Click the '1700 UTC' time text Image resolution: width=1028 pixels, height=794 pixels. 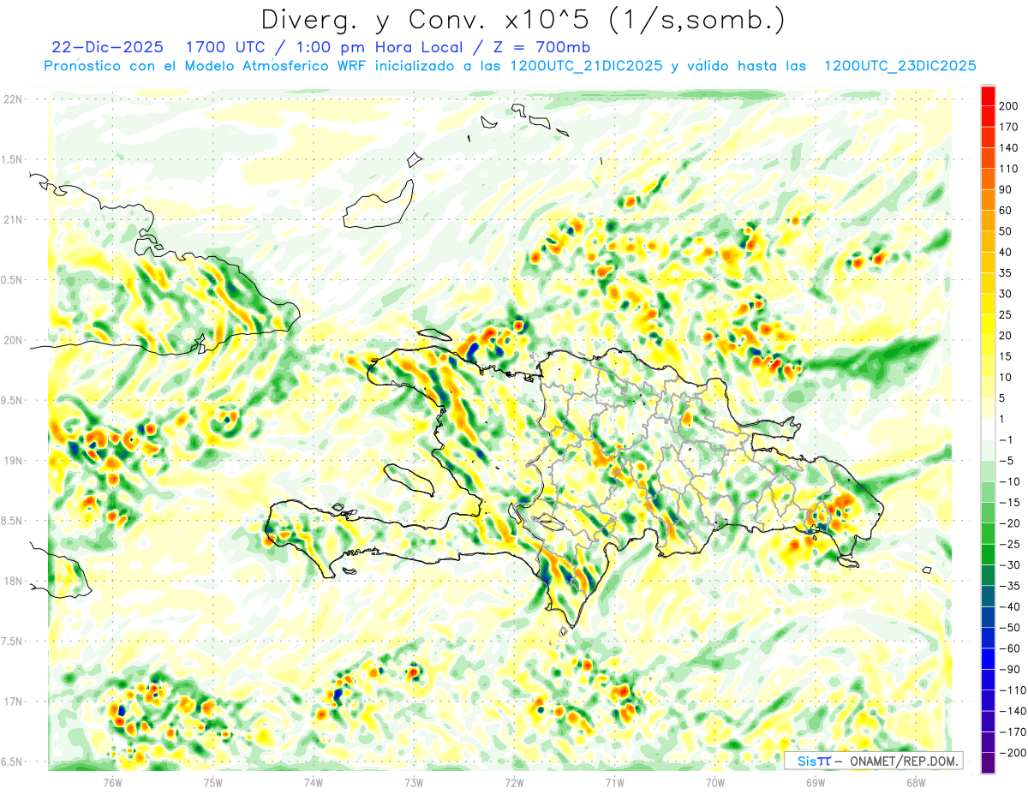pyautogui.click(x=224, y=47)
